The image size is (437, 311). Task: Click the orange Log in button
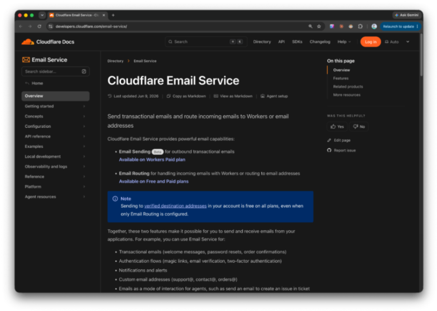(370, 42)
